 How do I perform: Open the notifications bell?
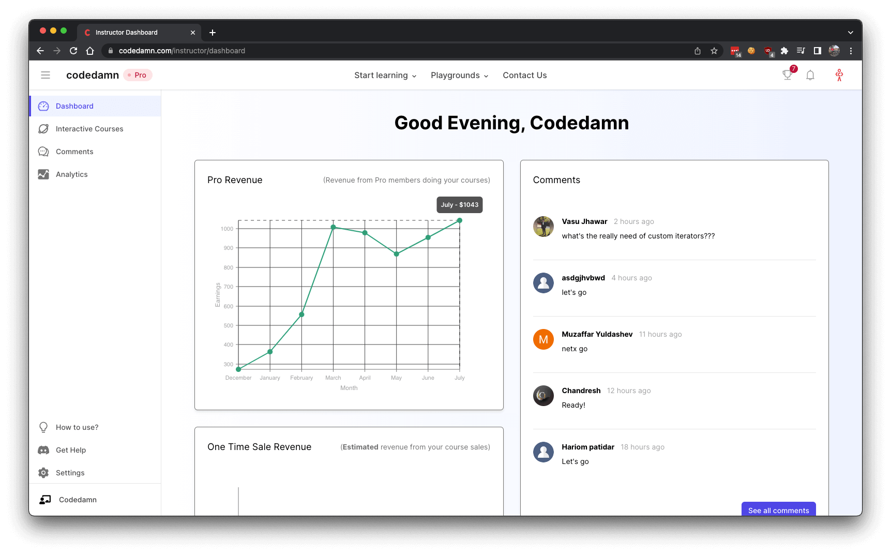click(x=810, y=75)
